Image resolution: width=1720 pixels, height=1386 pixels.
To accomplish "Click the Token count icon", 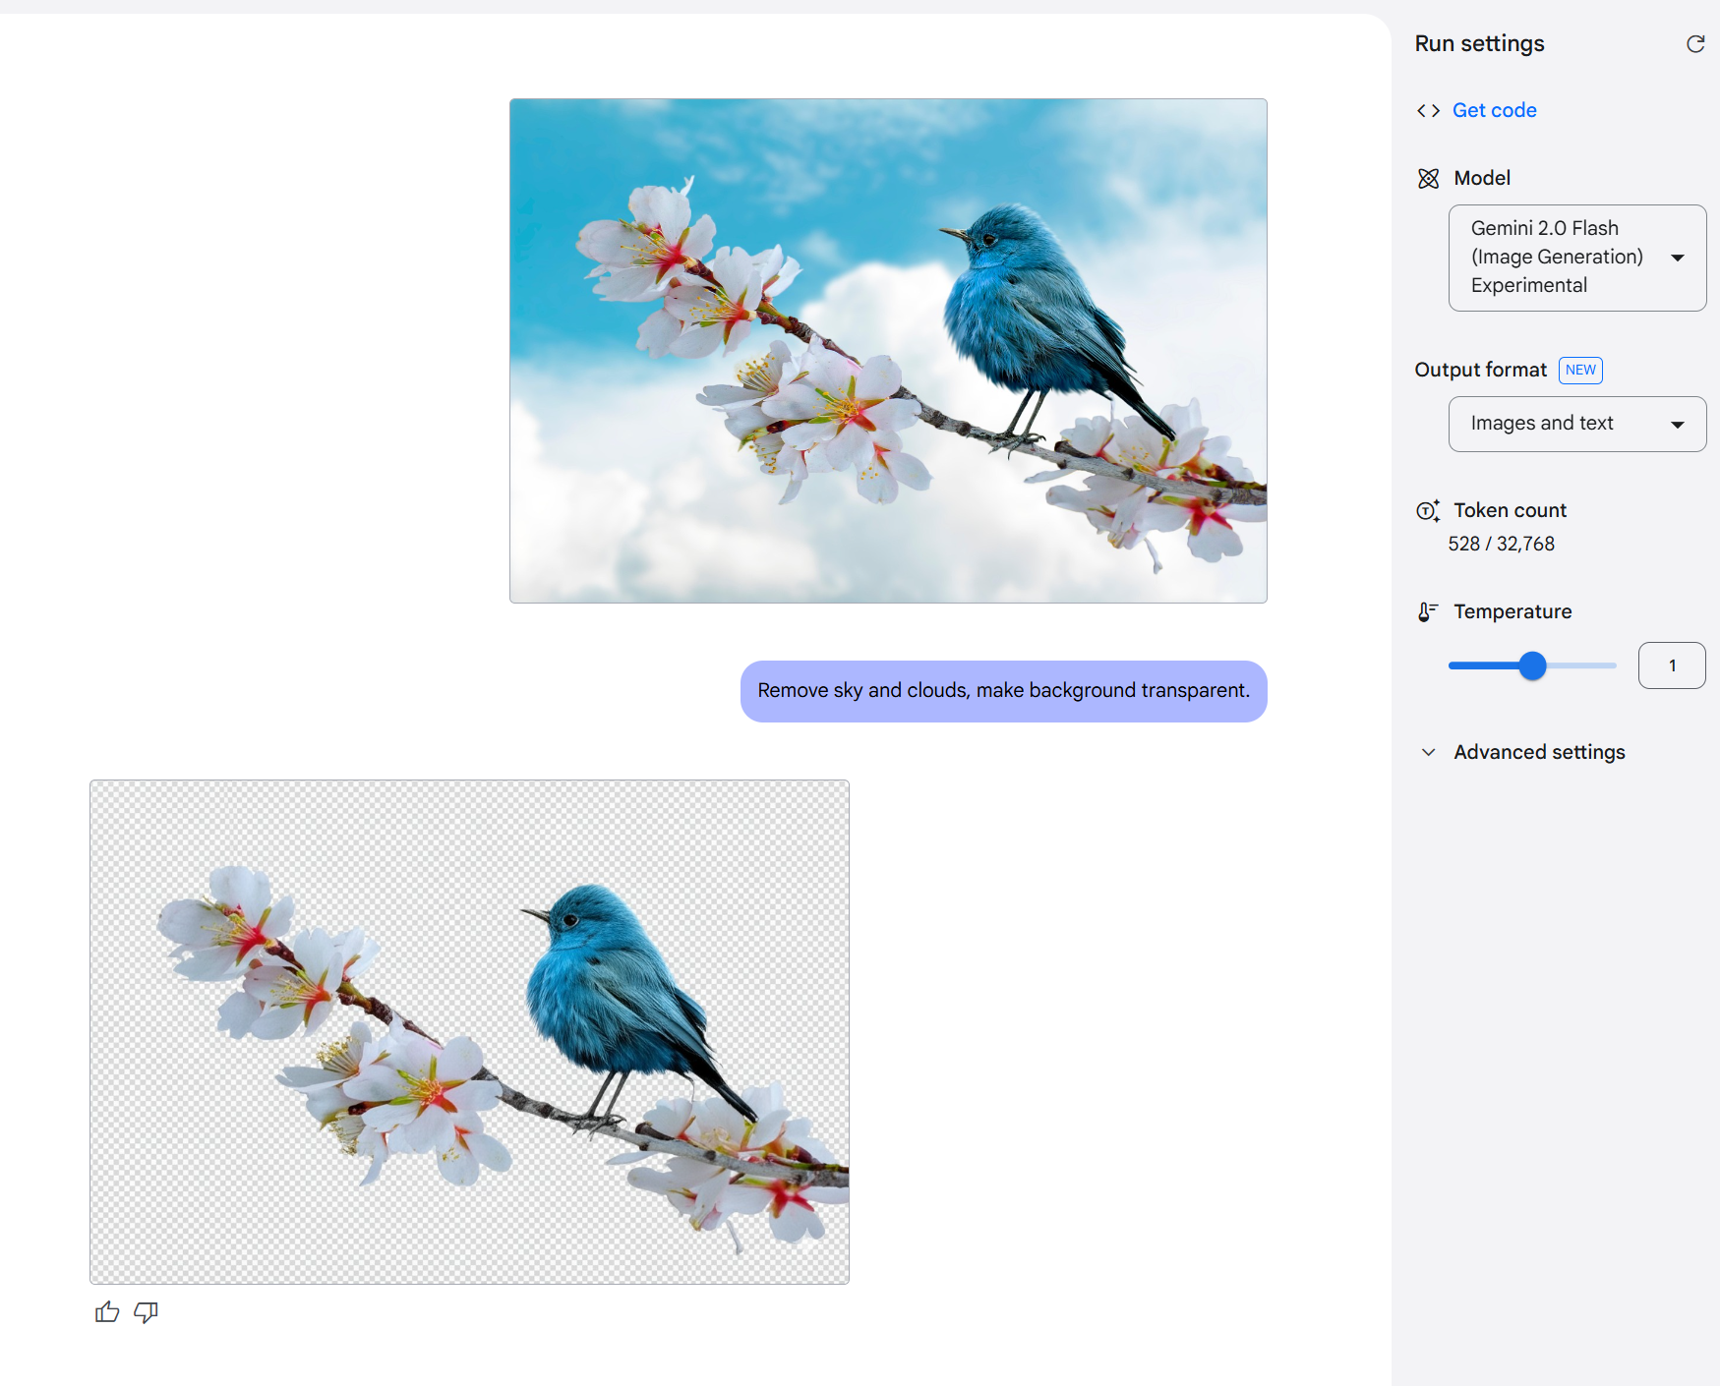I will click(x=1428, y=511).
